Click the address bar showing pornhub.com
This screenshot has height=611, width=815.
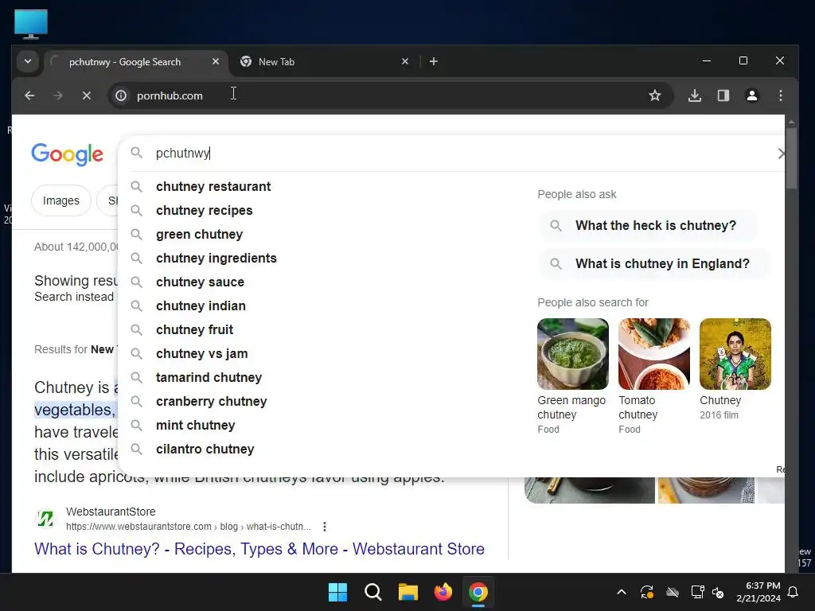390,95
